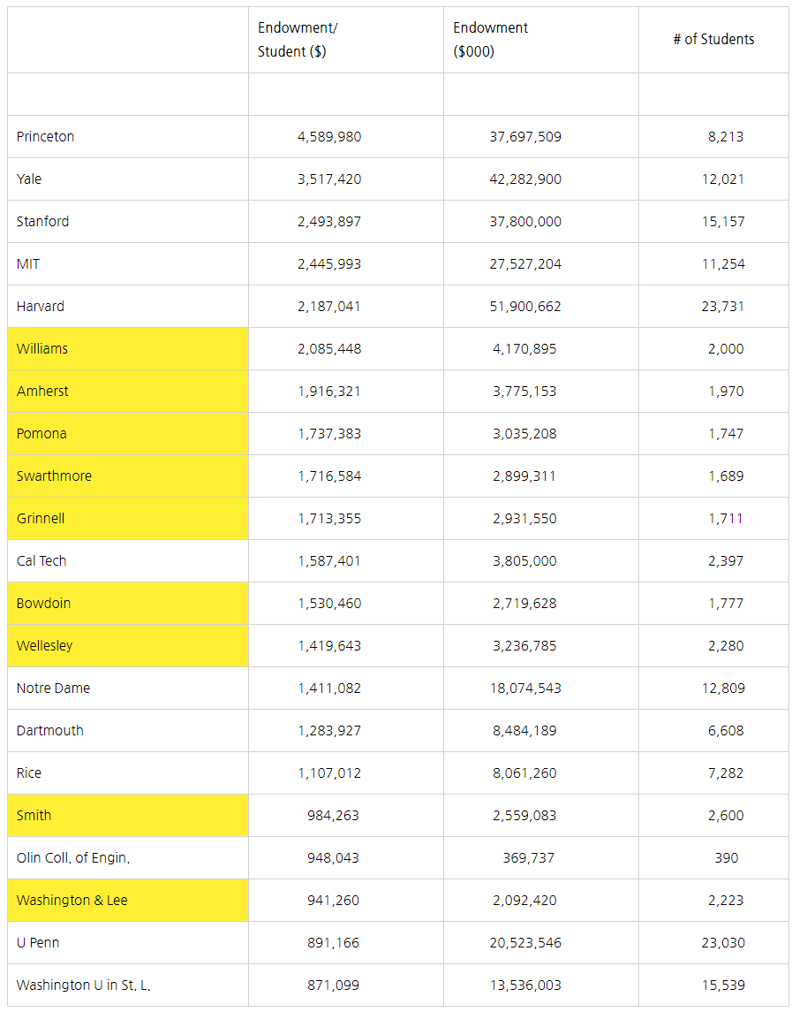This screenshot has width=792, height=1012.
Task: Click the Endowment/Student ($) column header
Action: point(298,40)
